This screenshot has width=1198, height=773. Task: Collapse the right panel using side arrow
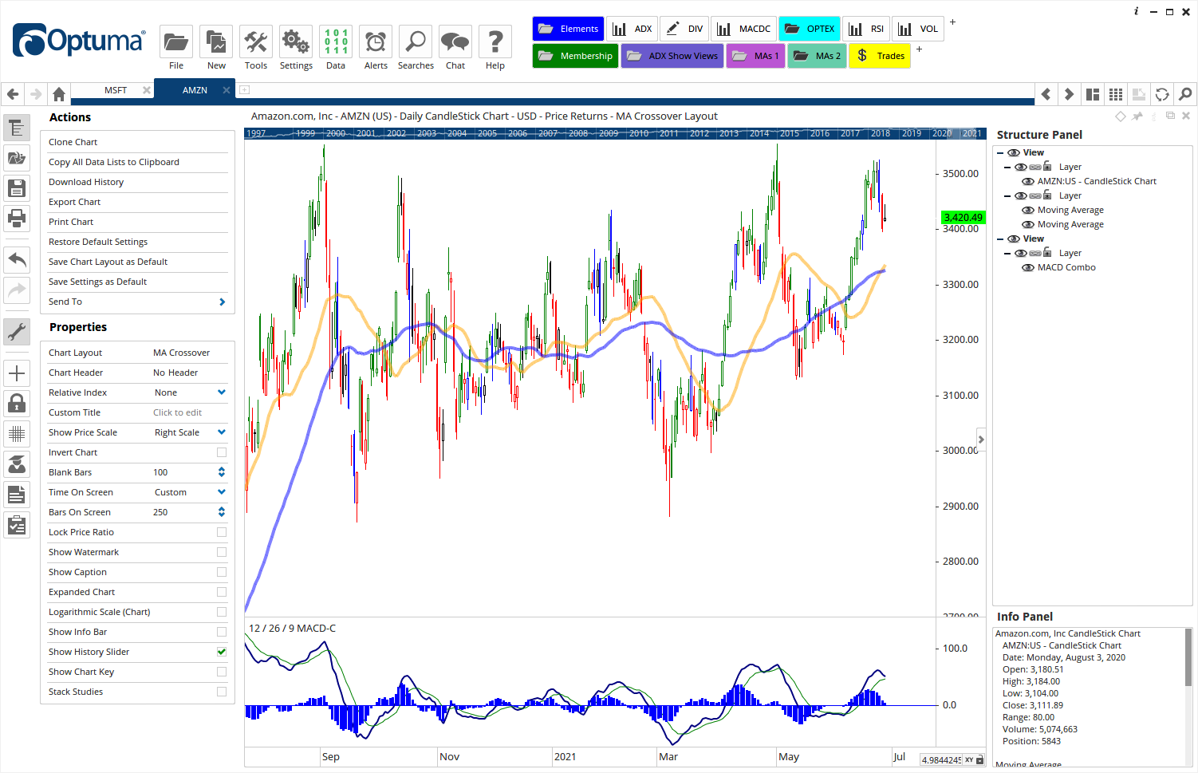tap(981, 440)
